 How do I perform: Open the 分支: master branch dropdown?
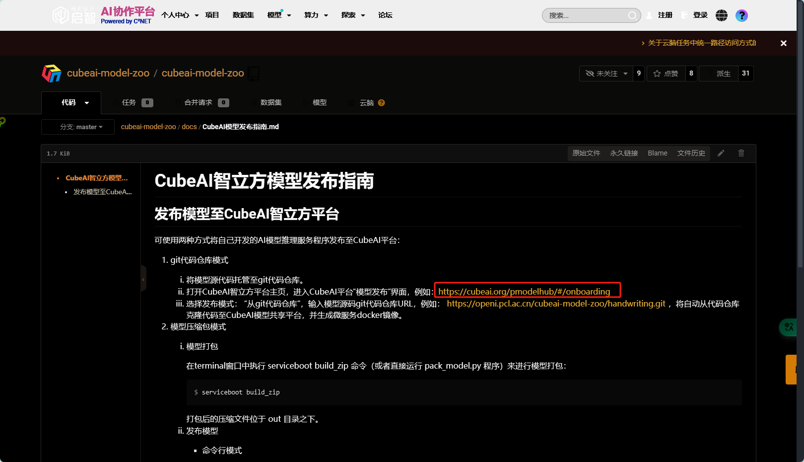coord(78,127)
